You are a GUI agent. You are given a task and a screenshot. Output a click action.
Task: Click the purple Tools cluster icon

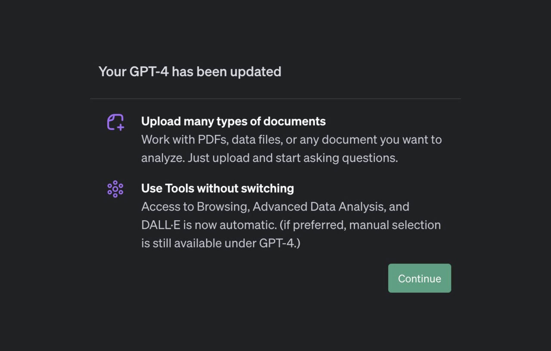tap(115, 189)
